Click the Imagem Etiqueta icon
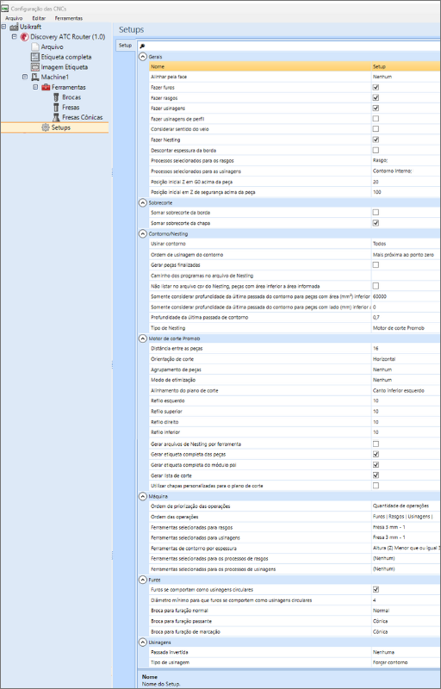The height and width of the screenshot is (689, 441). [x=35, y=67]
